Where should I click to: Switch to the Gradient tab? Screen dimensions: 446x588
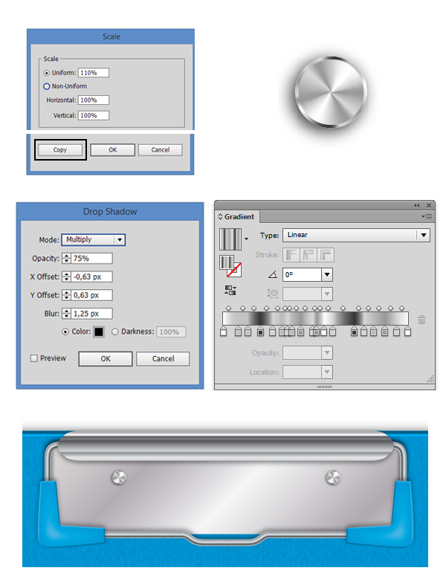(x=239, y=217)
